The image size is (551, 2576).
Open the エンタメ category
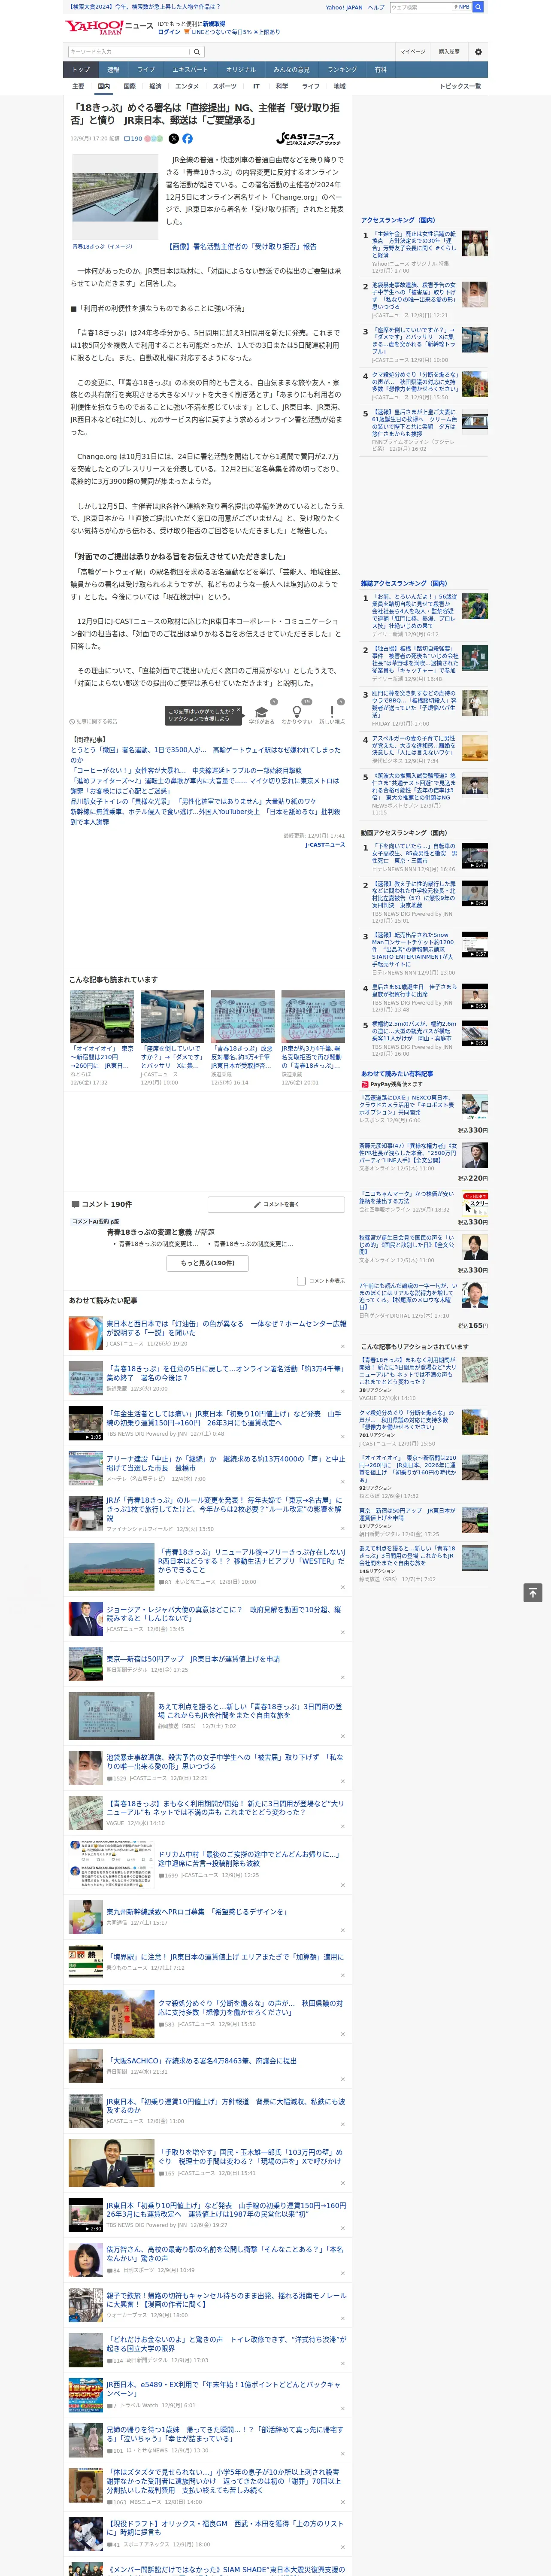(x=187, y=86)
